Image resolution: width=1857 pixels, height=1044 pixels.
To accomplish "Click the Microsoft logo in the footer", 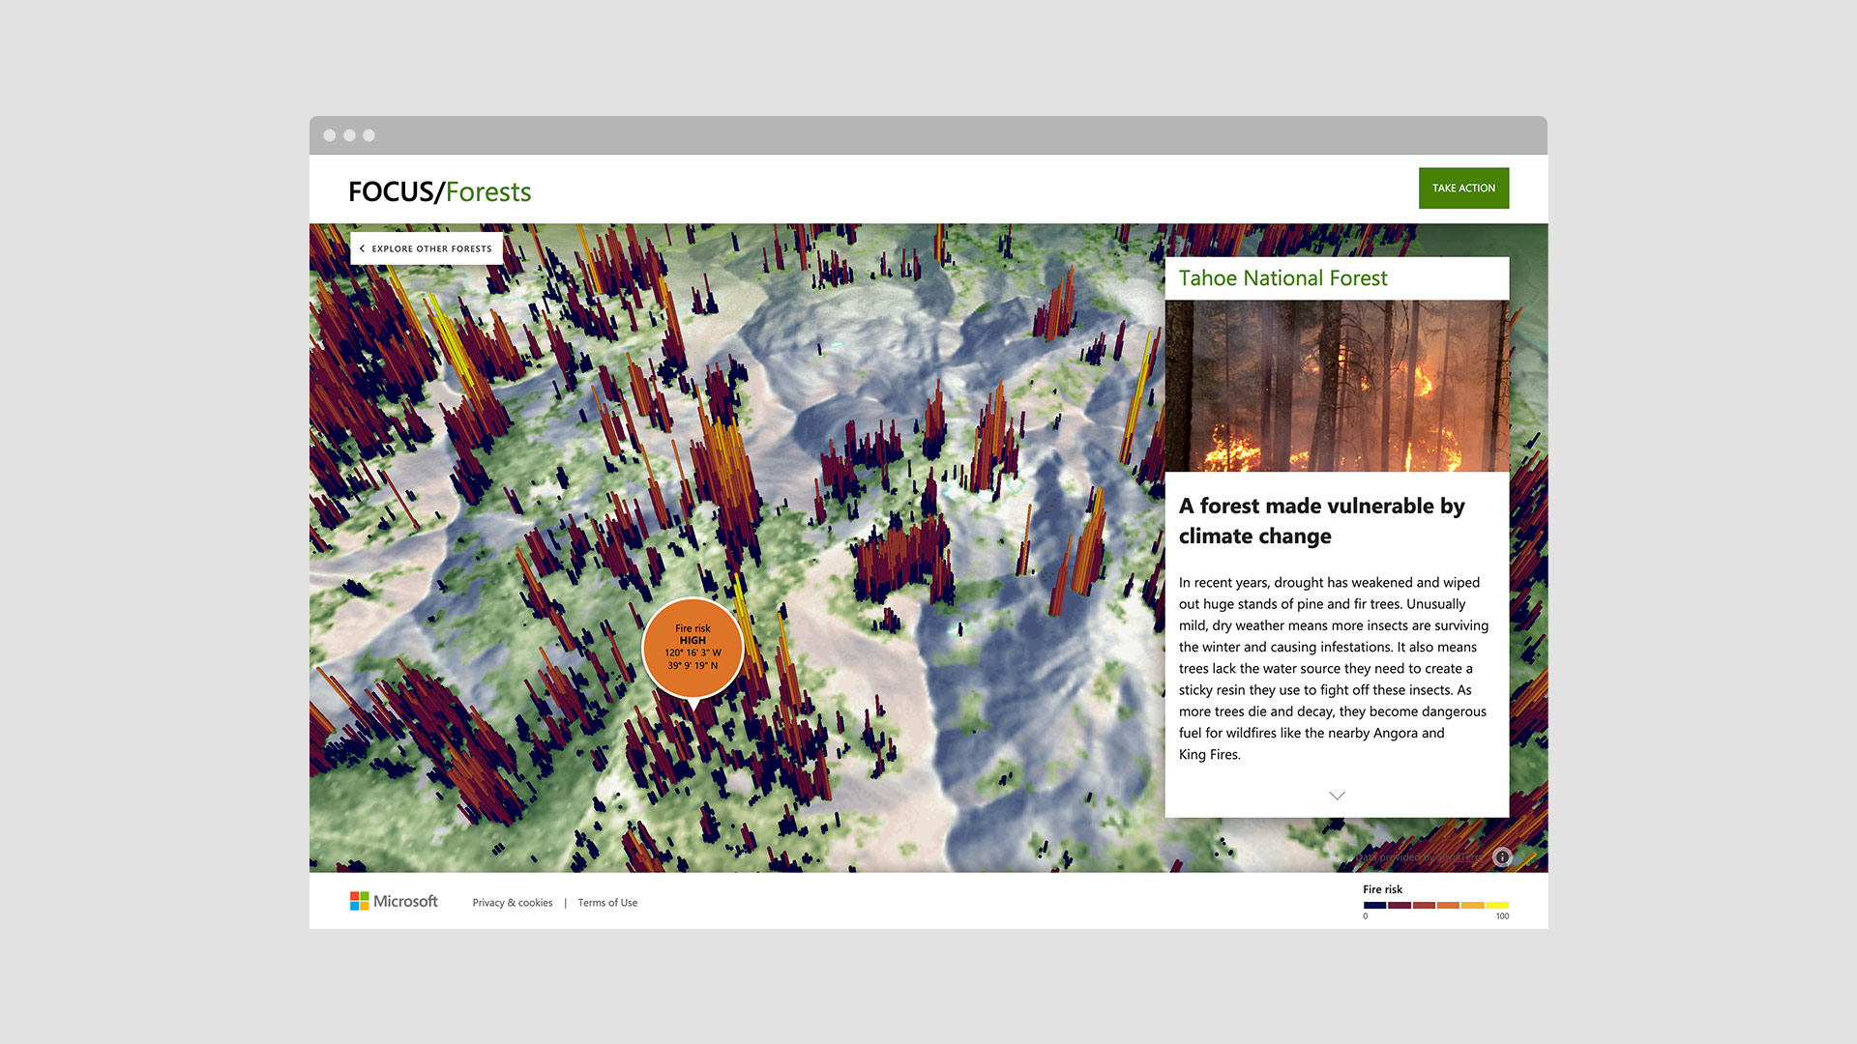I will [394, 901].
